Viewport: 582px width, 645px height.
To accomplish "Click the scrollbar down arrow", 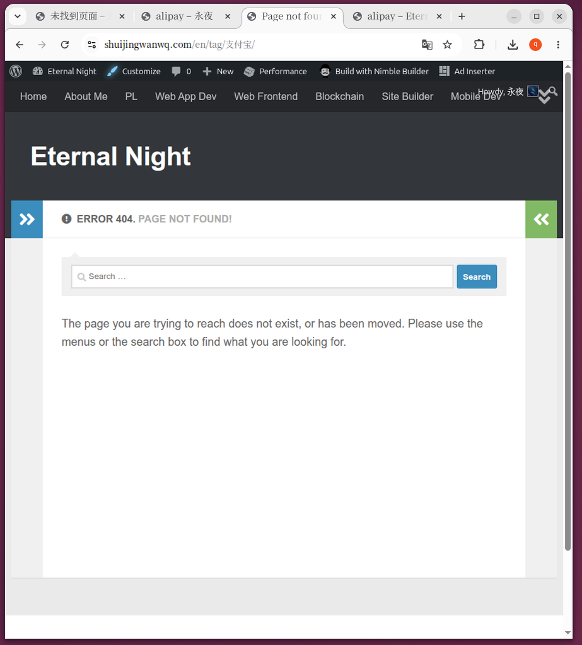I will point(567,632).
